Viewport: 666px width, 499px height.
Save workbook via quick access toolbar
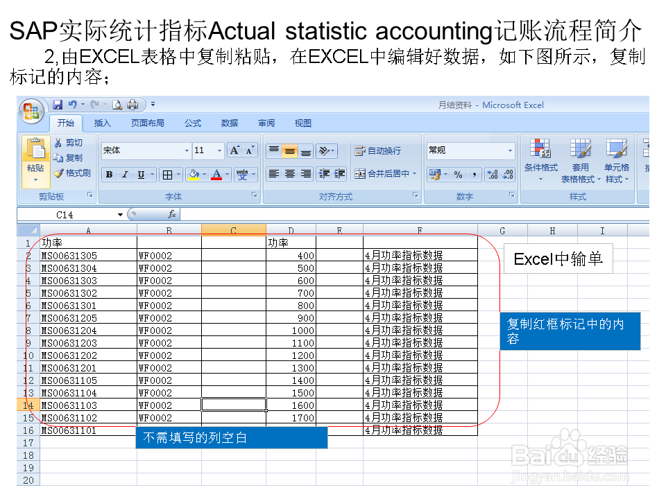click(x=58, y=105)
